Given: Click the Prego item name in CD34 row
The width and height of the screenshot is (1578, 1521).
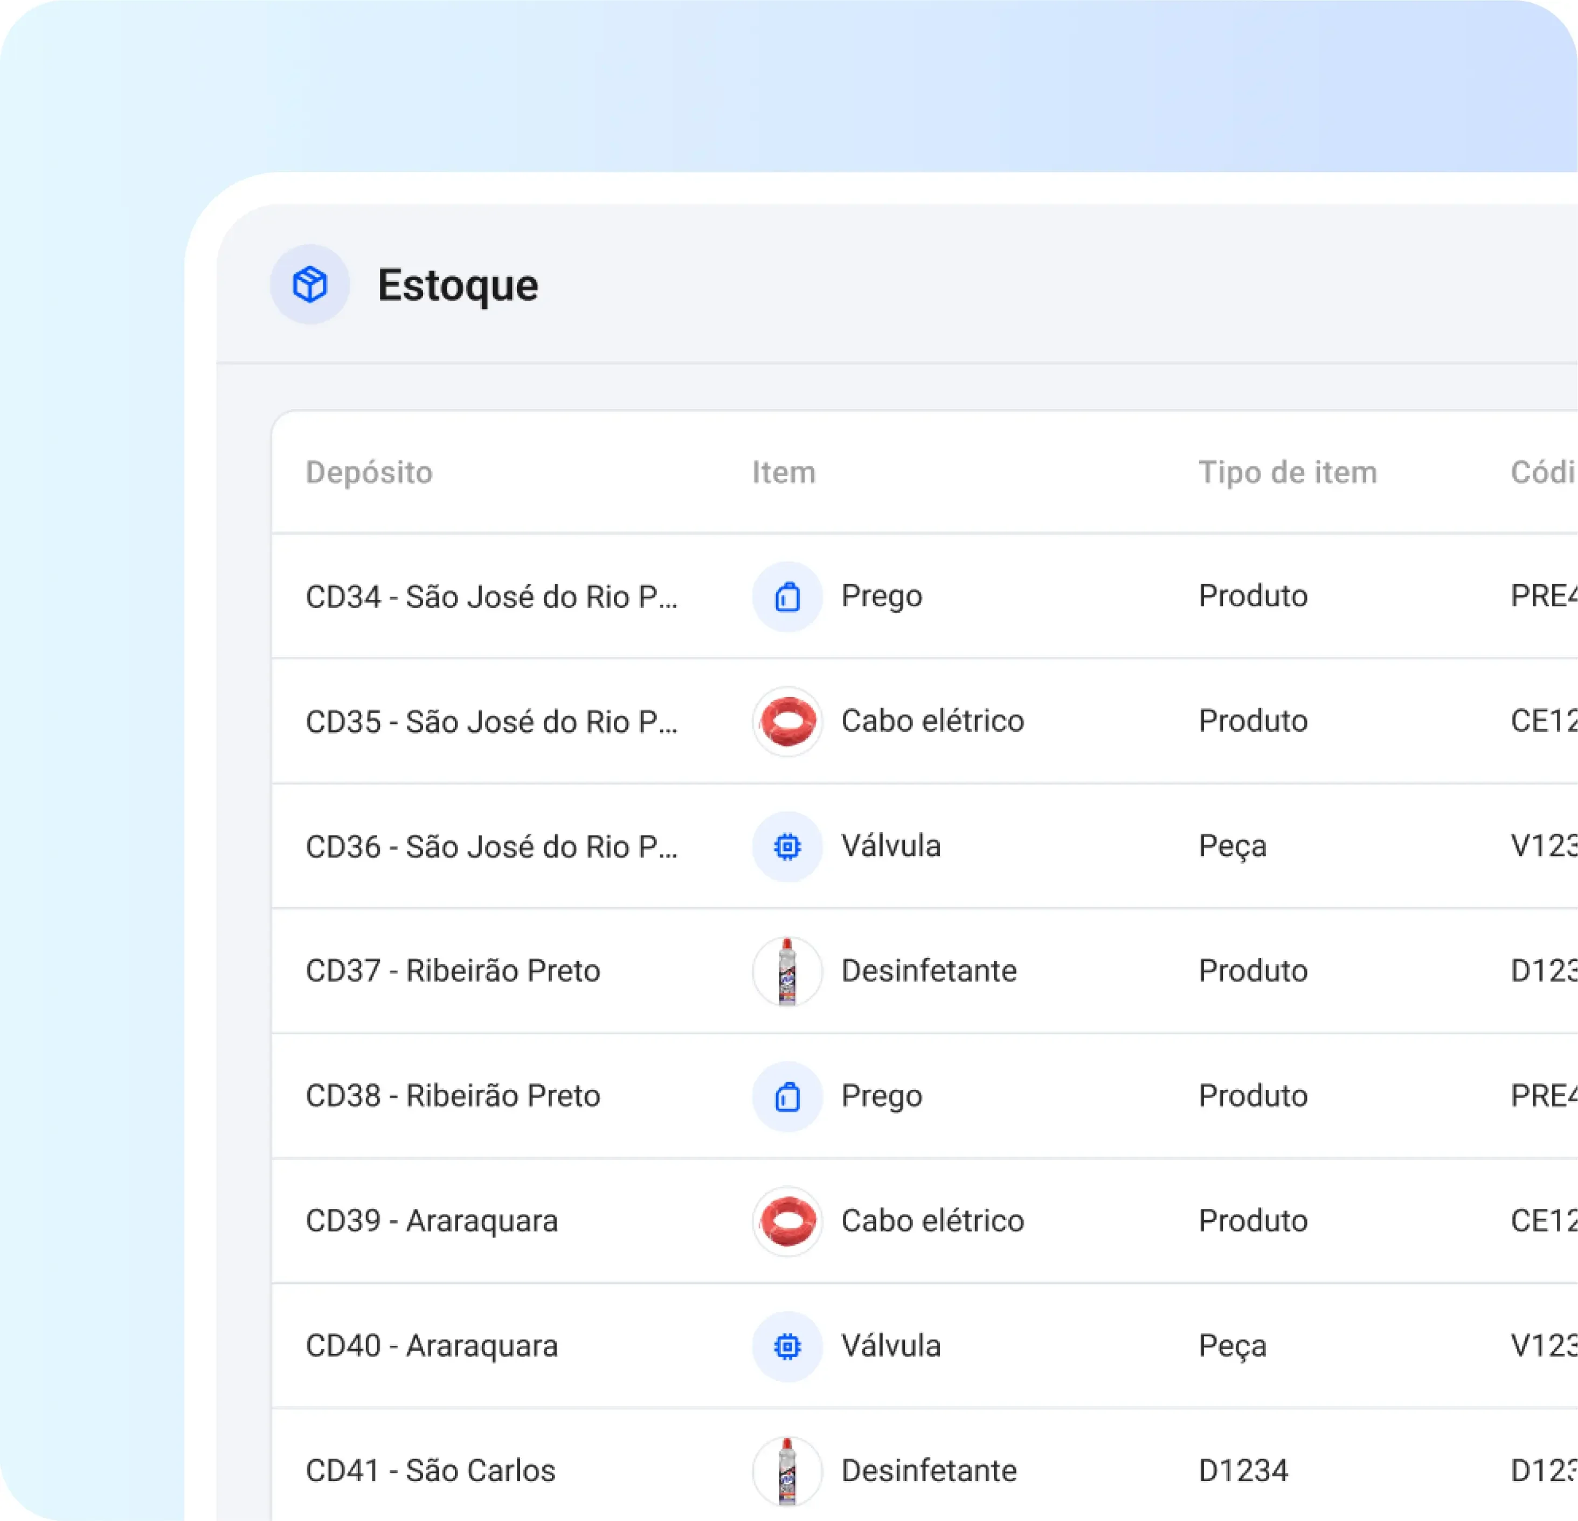Looking at the screenshot, I should point(882,597).
